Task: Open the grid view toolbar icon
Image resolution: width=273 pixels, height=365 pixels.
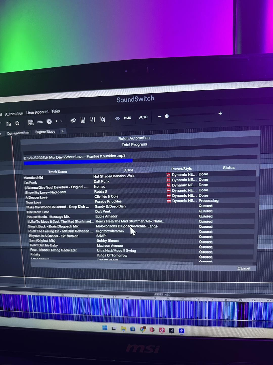Action: [31, 123]
